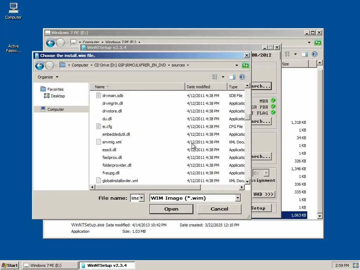Click the FLAG green check status icon
Viewport: 360px width, 270px height.
pos(273,112)
